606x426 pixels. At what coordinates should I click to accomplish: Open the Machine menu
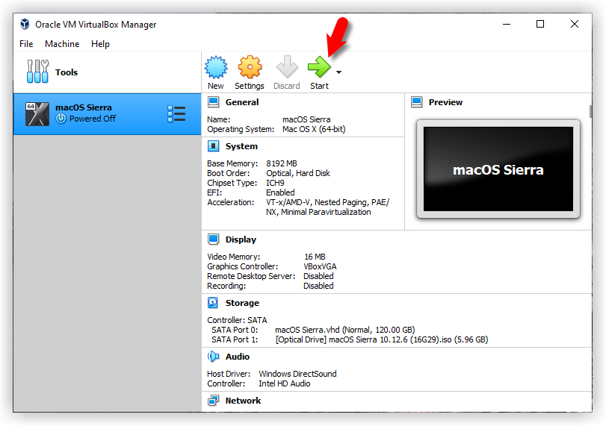62,44
